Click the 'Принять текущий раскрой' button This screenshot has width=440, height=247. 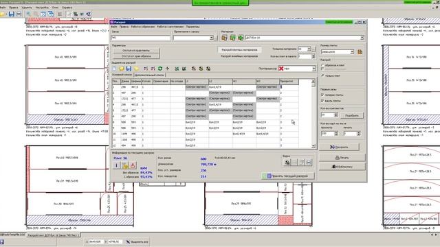tap(288, 176)
